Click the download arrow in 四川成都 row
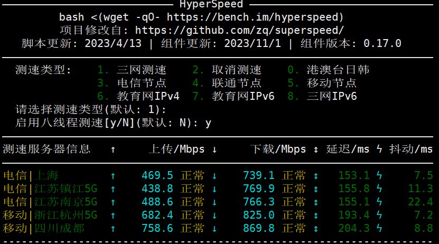 point(214,228)
